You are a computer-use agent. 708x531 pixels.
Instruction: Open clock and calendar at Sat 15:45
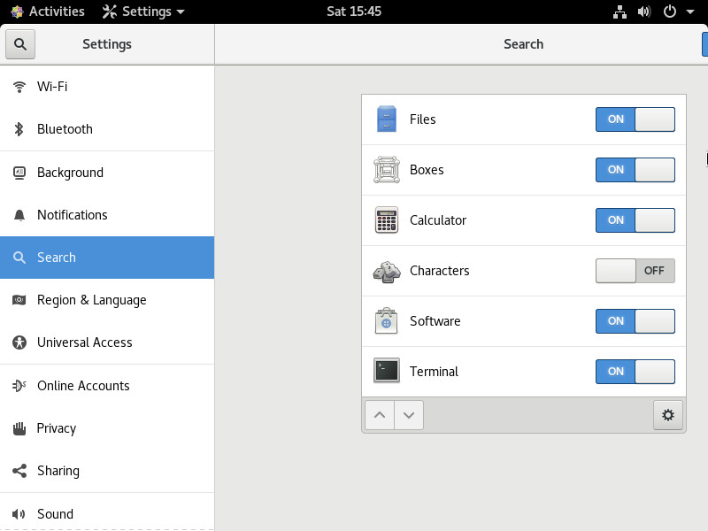pos(354,12)
